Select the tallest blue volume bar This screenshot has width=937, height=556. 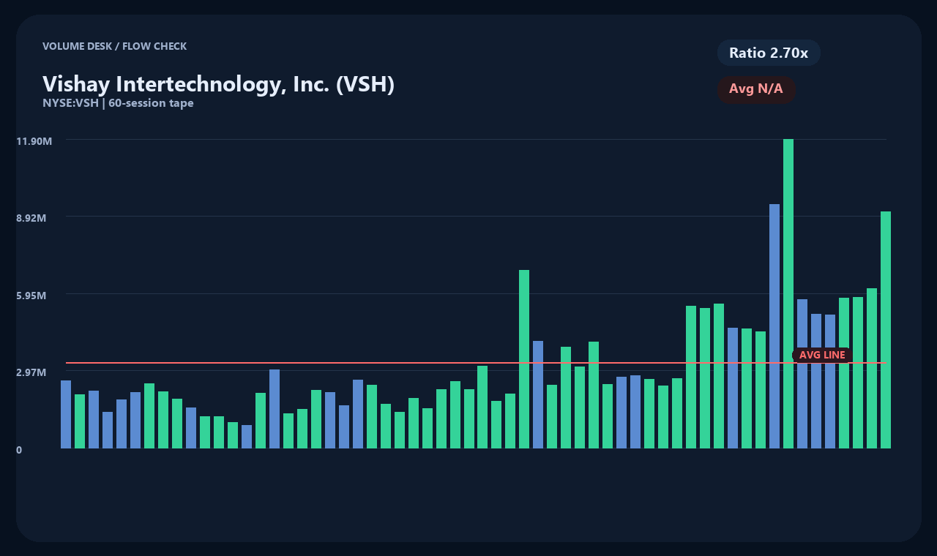774,326
